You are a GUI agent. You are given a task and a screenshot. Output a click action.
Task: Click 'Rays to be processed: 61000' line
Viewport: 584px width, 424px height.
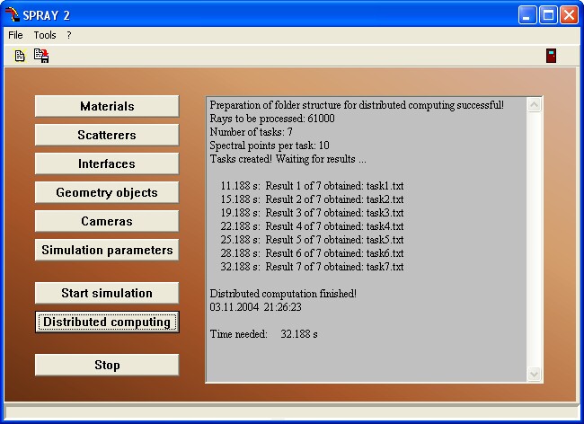point(272,119)
